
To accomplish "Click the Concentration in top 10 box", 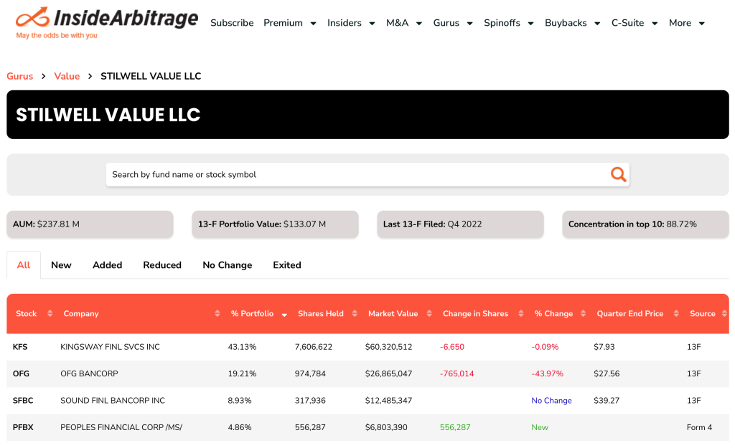I will click(x=645, y=224).
